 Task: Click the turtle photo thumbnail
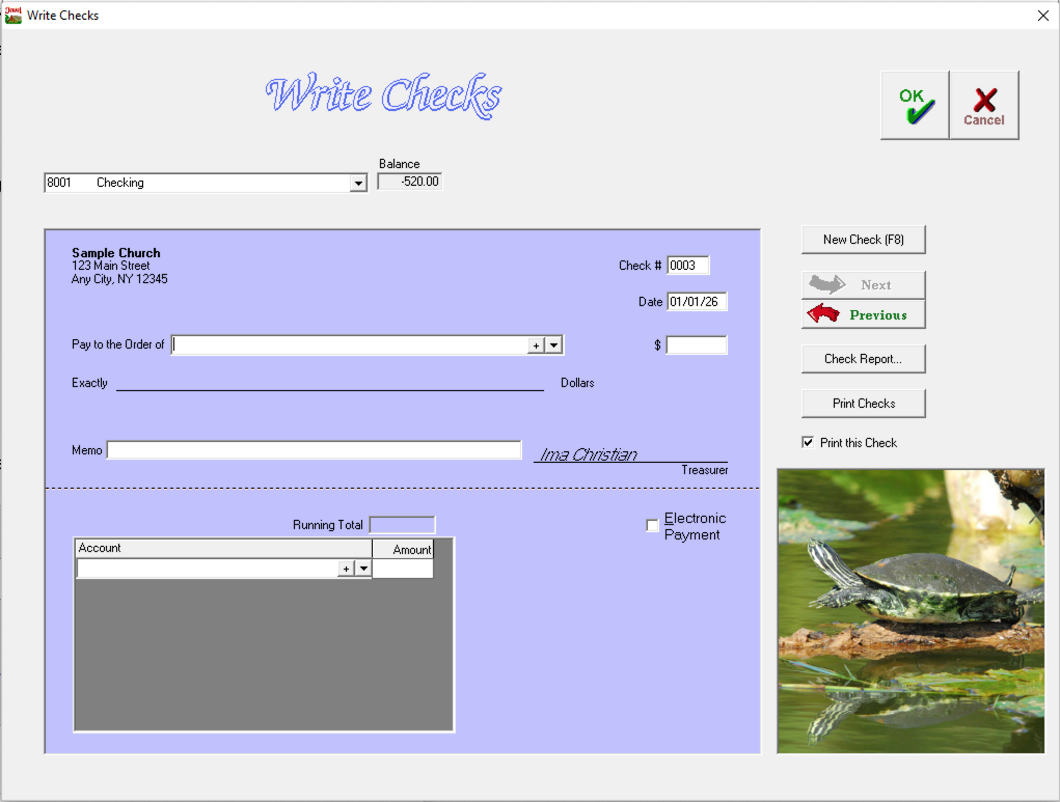point(910,611)
